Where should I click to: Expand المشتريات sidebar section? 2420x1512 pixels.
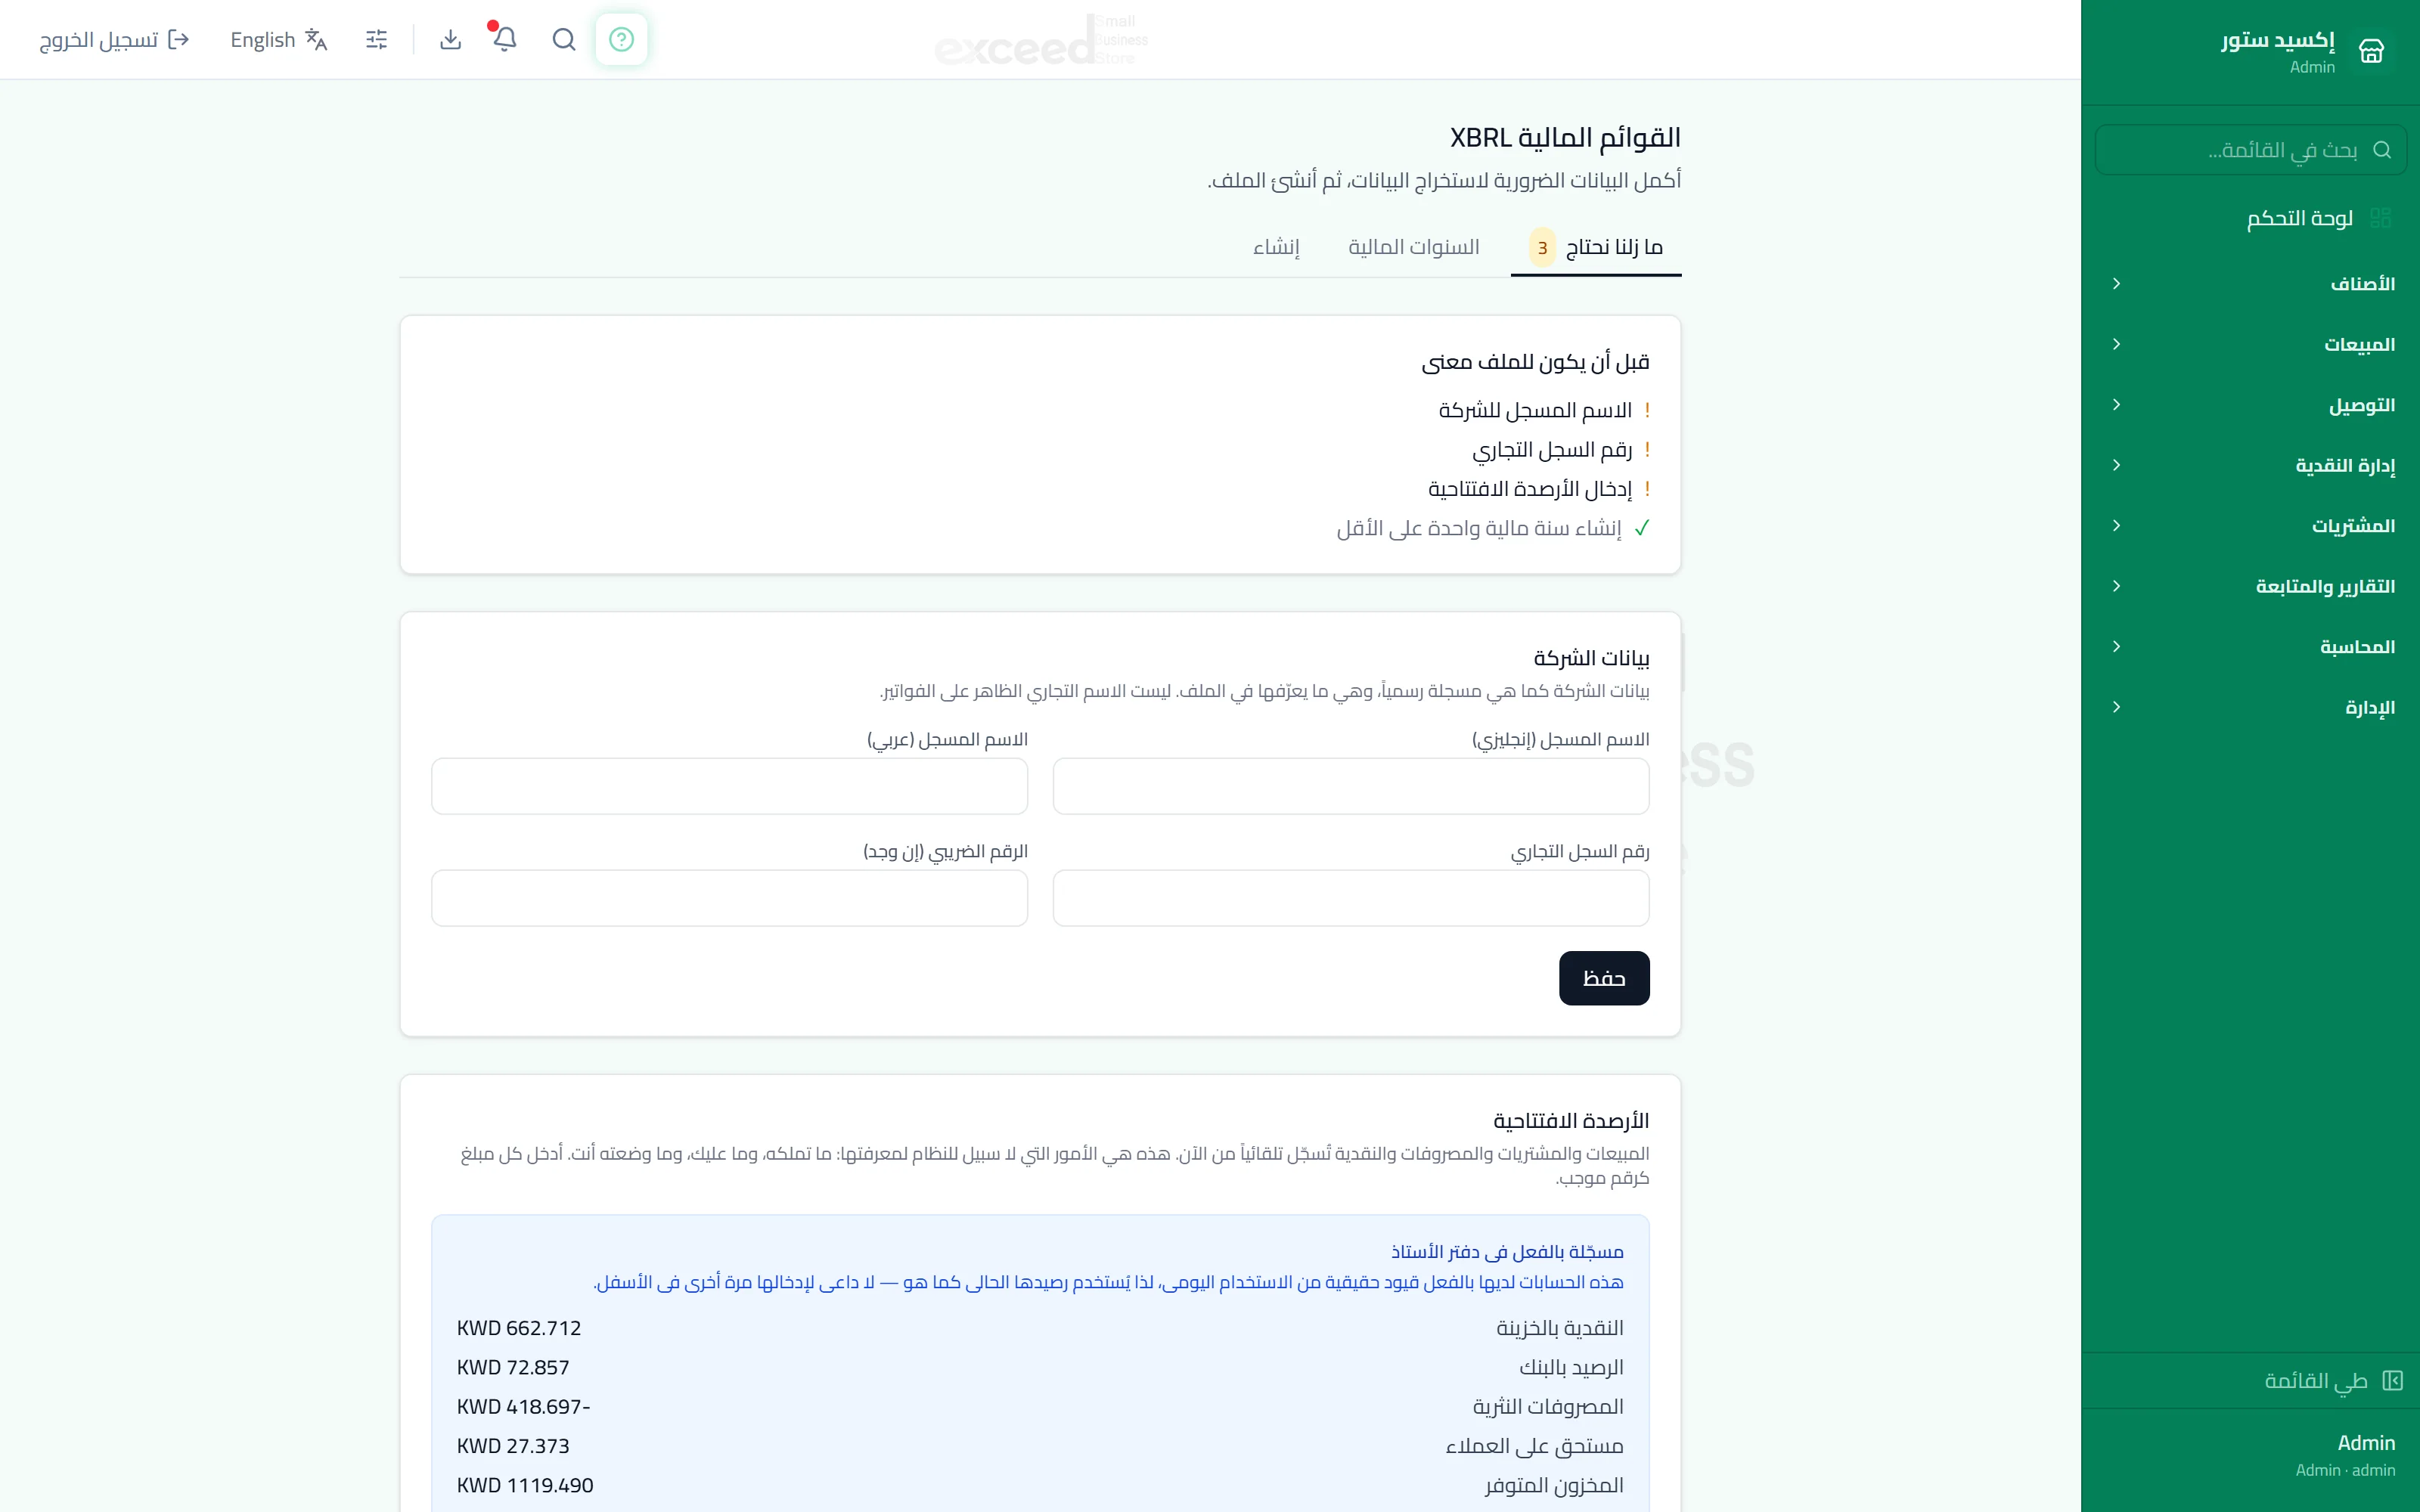2250,526
